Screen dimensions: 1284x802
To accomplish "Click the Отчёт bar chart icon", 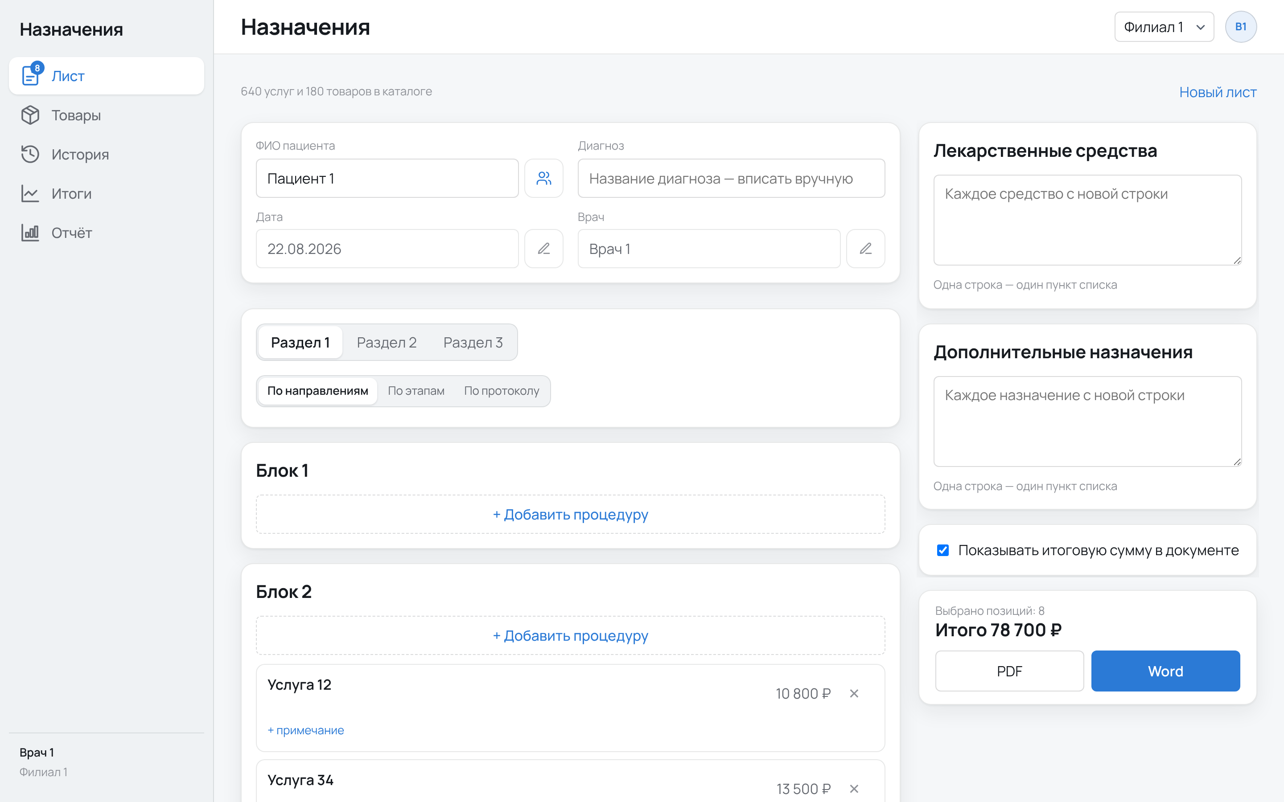I will [x=30, y=233].
